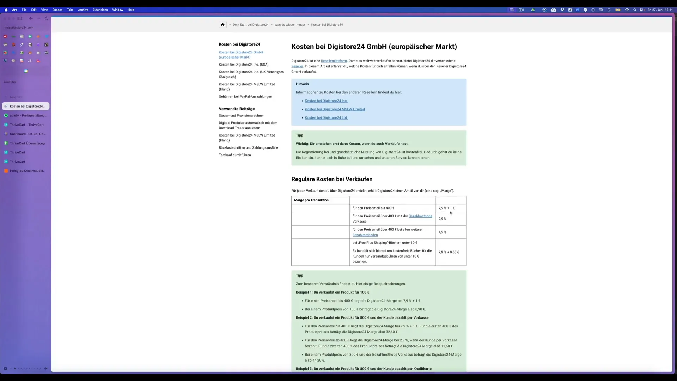Open the Arc library icon at sidebar bottom
677x381 pixels.
(x=5, y=369)
